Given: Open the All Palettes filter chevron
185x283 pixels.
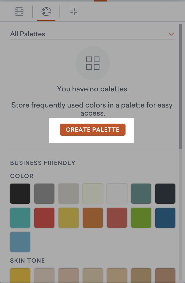Looking at the screenshot, I should click(171, 34).
